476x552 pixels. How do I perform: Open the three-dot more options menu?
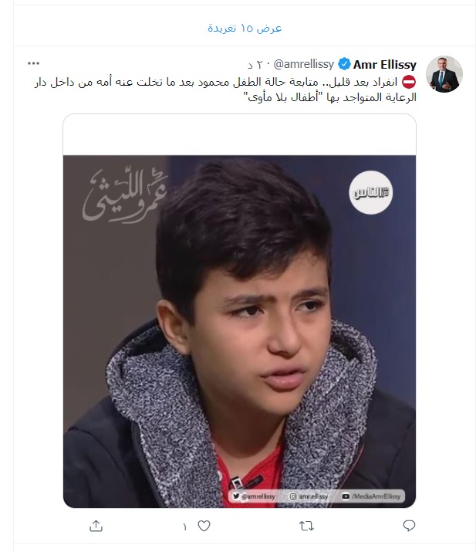pos(33,63)
